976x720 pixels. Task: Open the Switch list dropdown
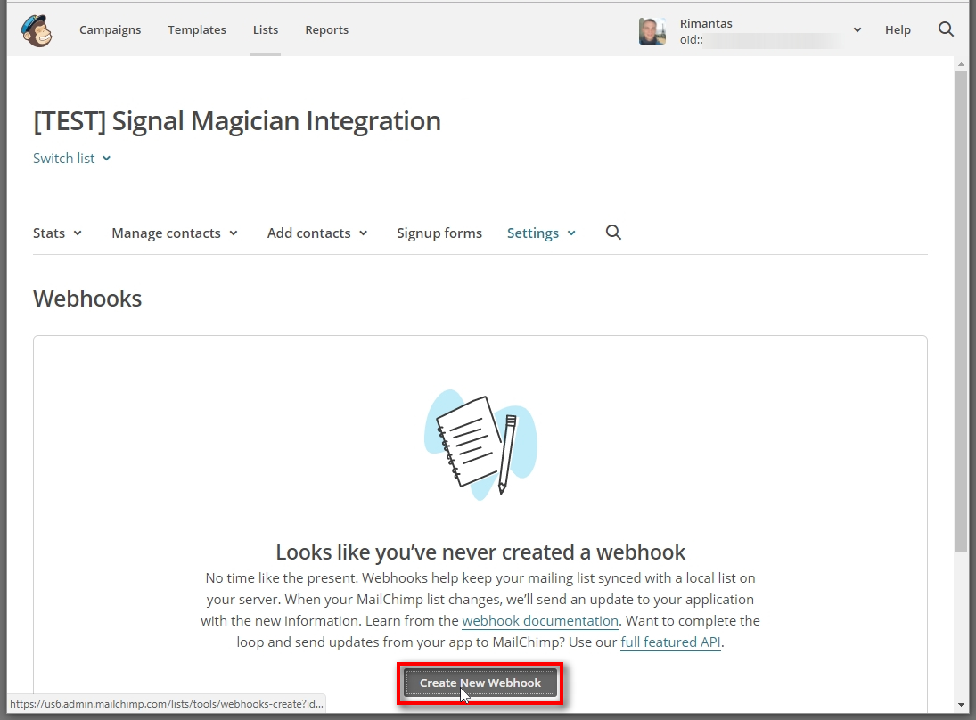[71, 159]
